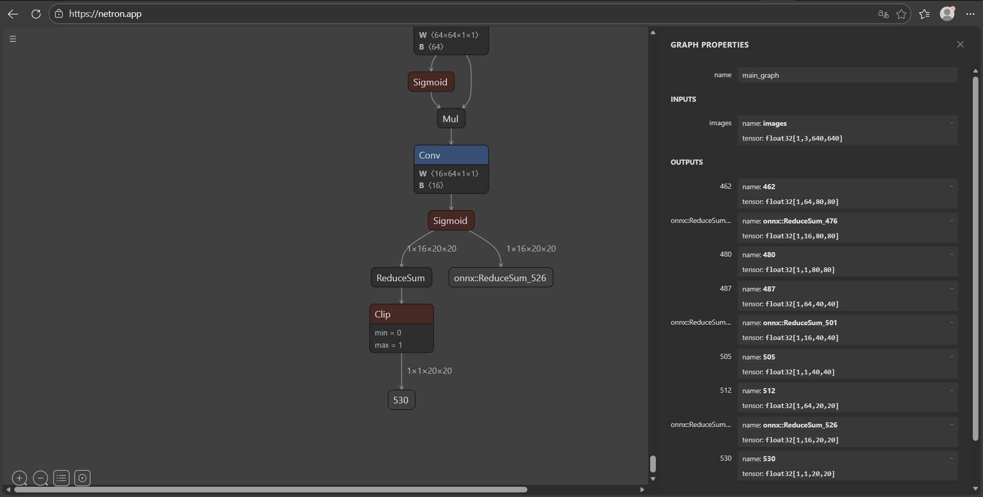Expand output 530 details
Image resolution: width=983 pixels, height=497 pixels.
pyautogui.click(x=952, y=459)
